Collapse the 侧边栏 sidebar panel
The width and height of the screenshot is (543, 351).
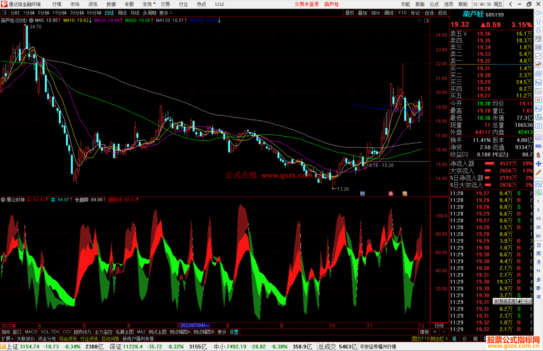pyautogui.click(x=439, y=339)
